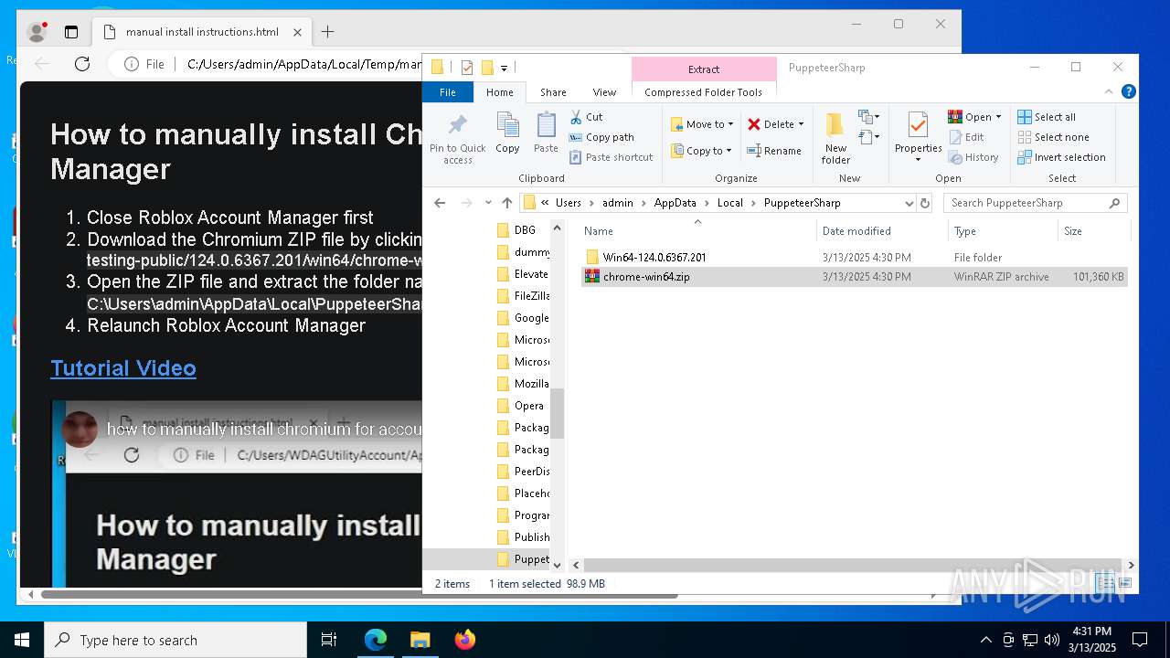Open a new Edge browser tab
The image size is (1170, 658).
(327, 32)
